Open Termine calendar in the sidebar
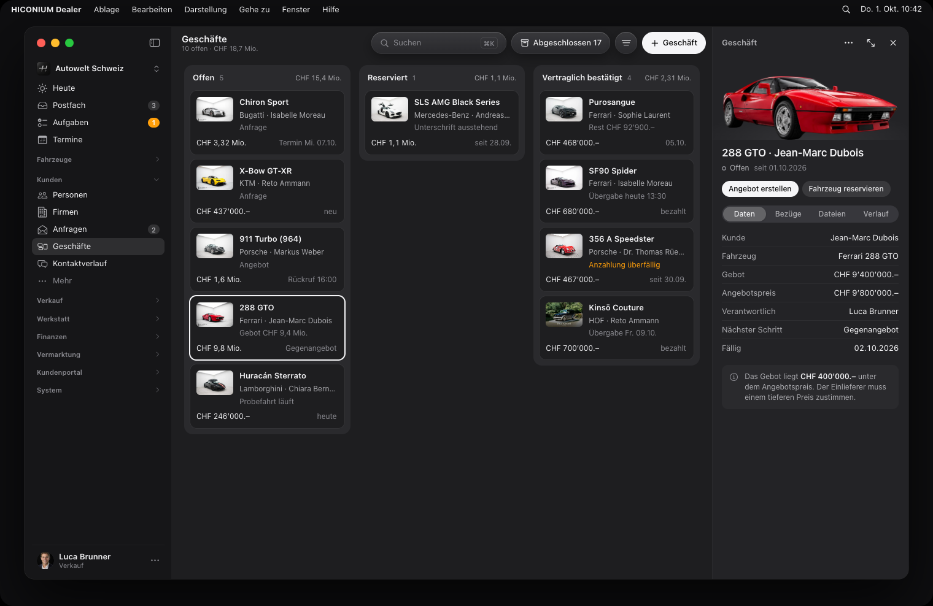933x606 pixels. point(98,140)
